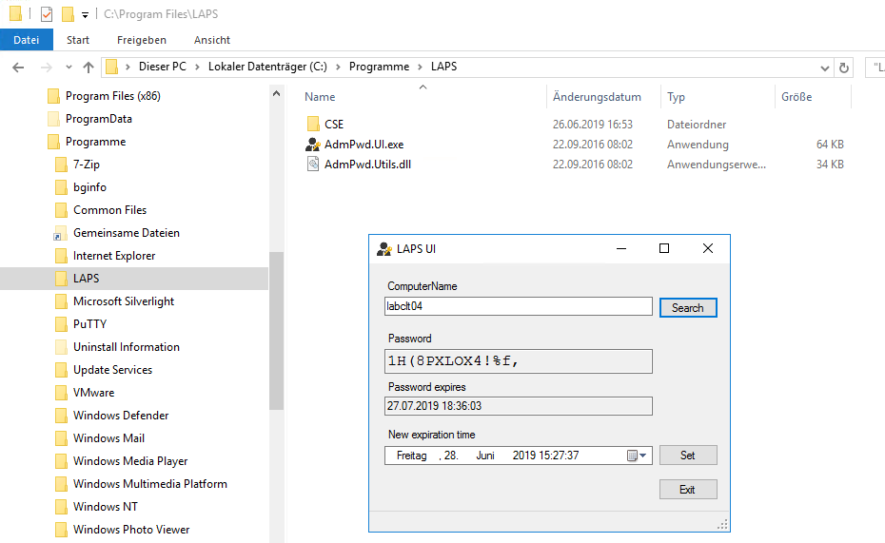Viewport: 885px width, 543px height.
Task: Select the PuTTY folder in navigation tree
Action: (89, 324)
